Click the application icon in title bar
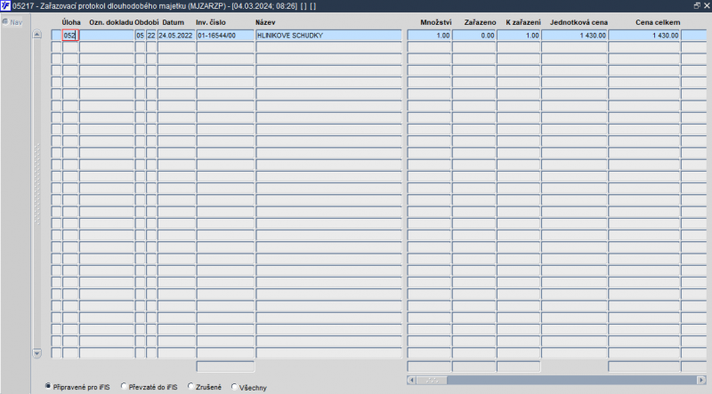This screenshot has width=712, height=394. click(5, 6)
